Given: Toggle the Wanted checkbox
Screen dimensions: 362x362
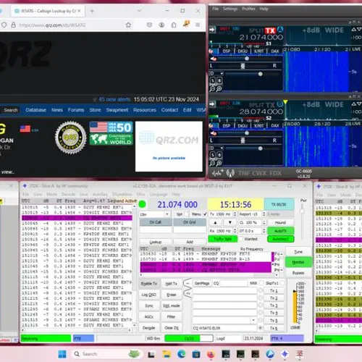Looking at the screenshot, I should tap(240, 239).
